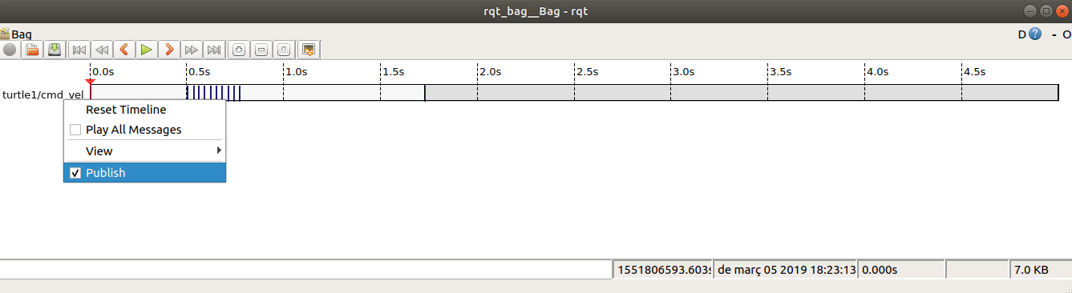
Task: Click the Save bag icon
Action: 55,50
